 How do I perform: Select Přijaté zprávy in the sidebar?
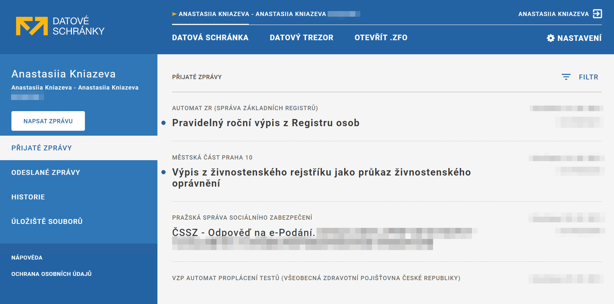(79, 148)
